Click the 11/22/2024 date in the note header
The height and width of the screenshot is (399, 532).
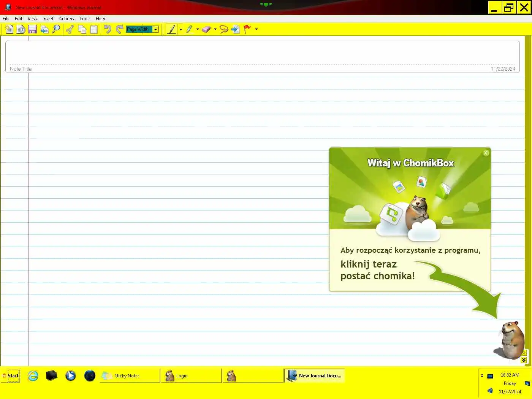click(x=503, y=69)
